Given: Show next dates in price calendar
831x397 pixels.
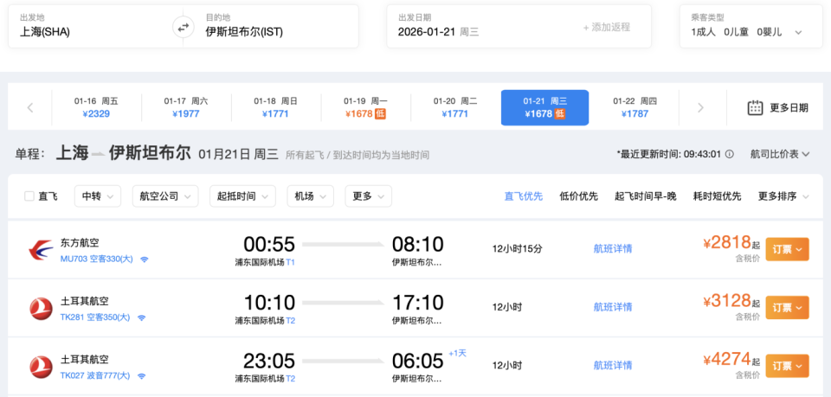Looking at the screenshot, I should tap(700, 108).
